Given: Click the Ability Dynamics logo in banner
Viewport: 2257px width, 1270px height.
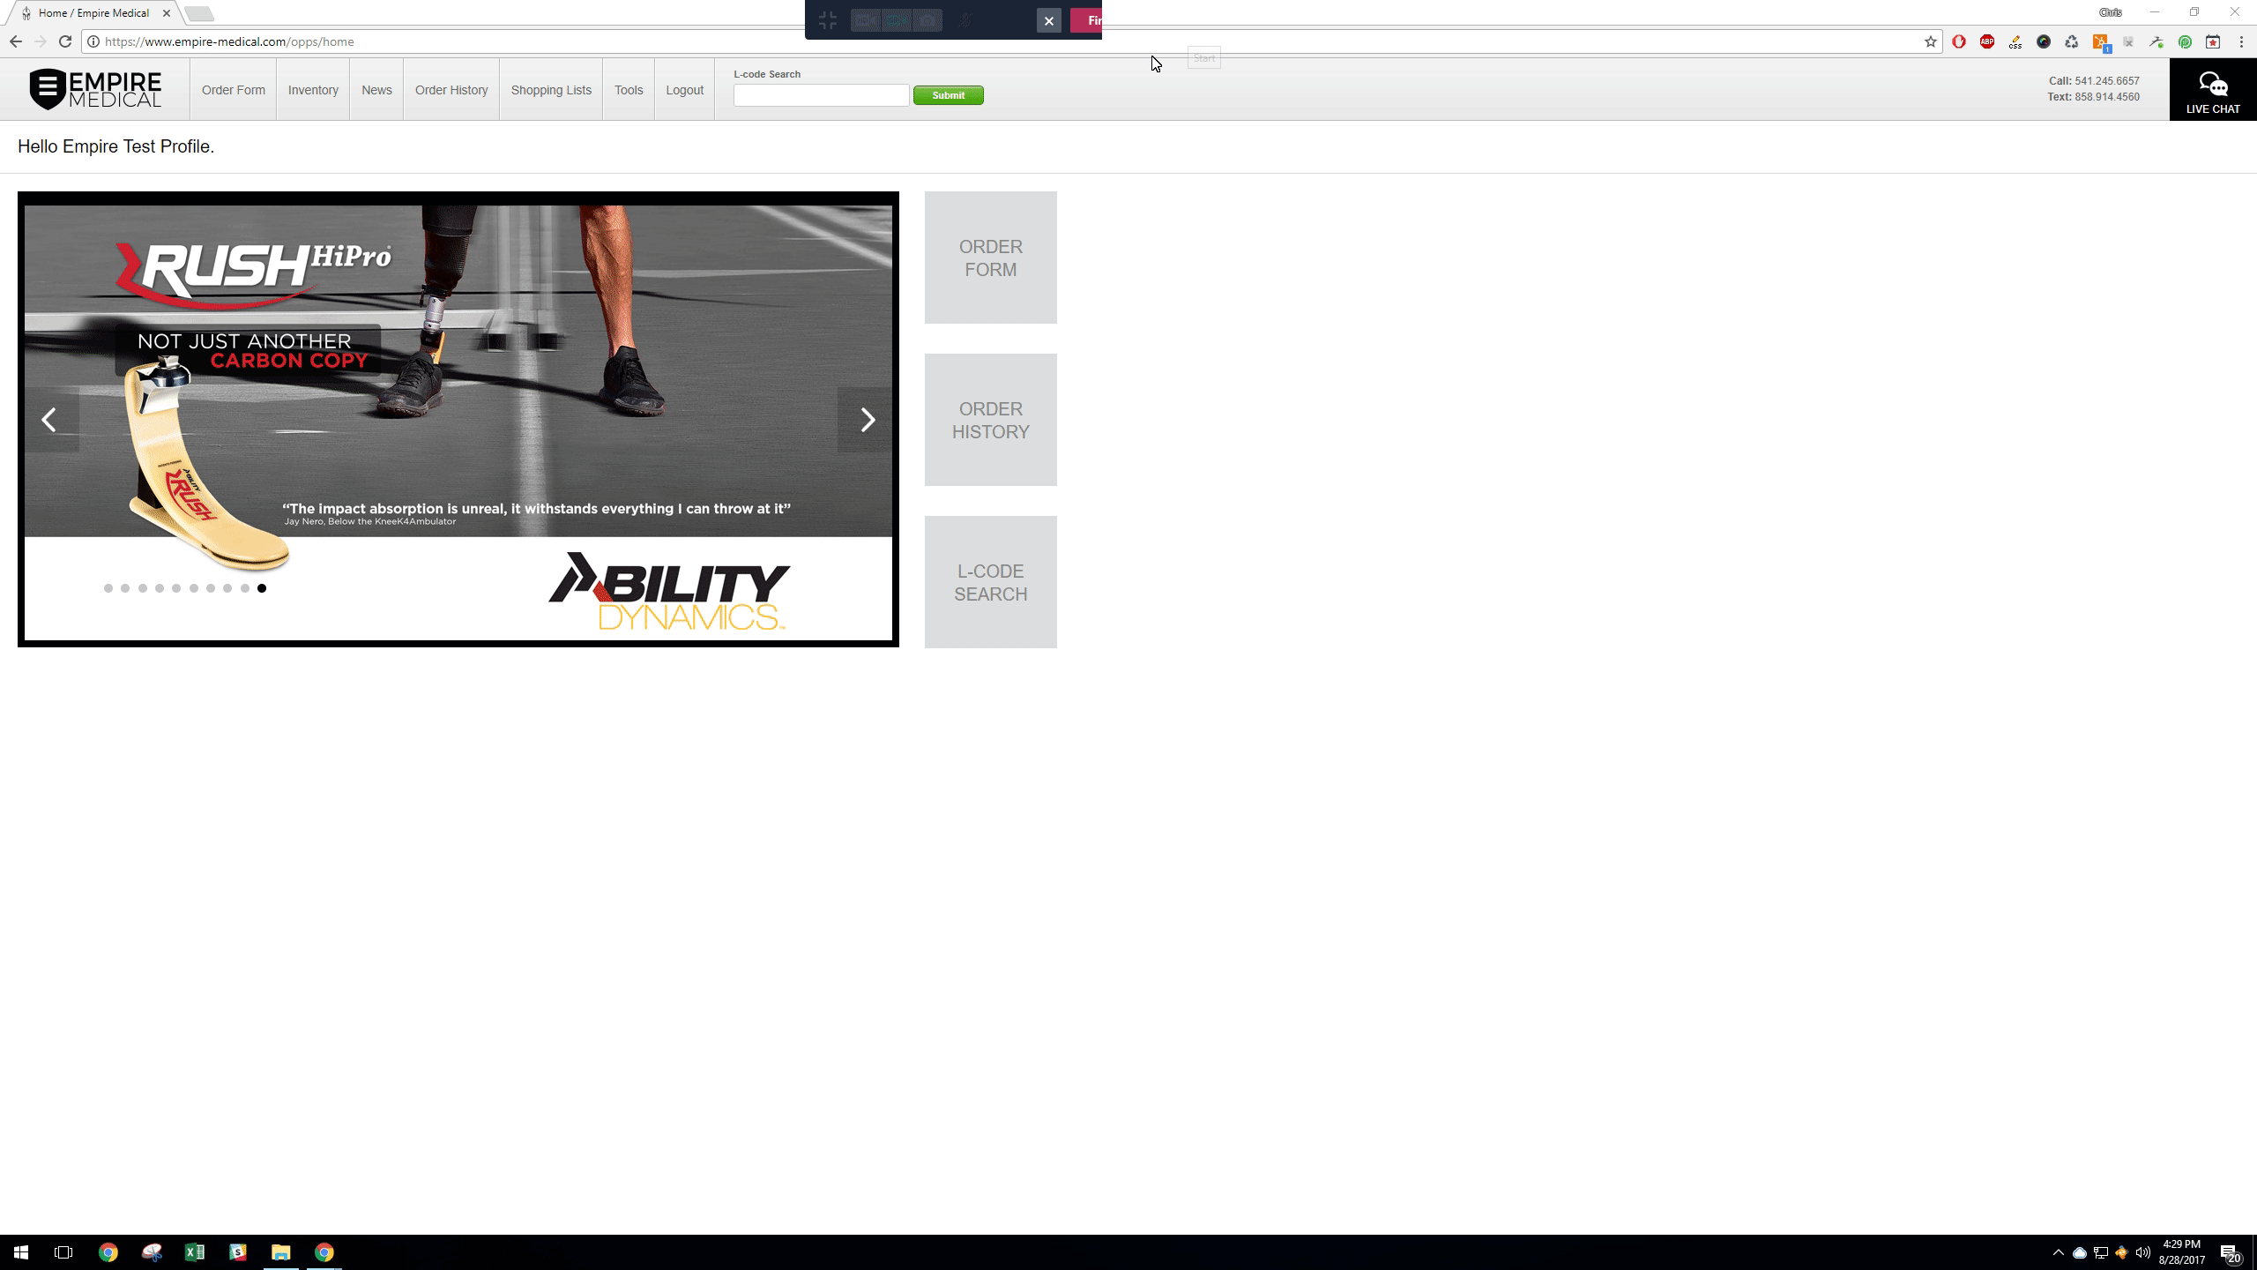Looking at the screenshot, I should 669,591.
